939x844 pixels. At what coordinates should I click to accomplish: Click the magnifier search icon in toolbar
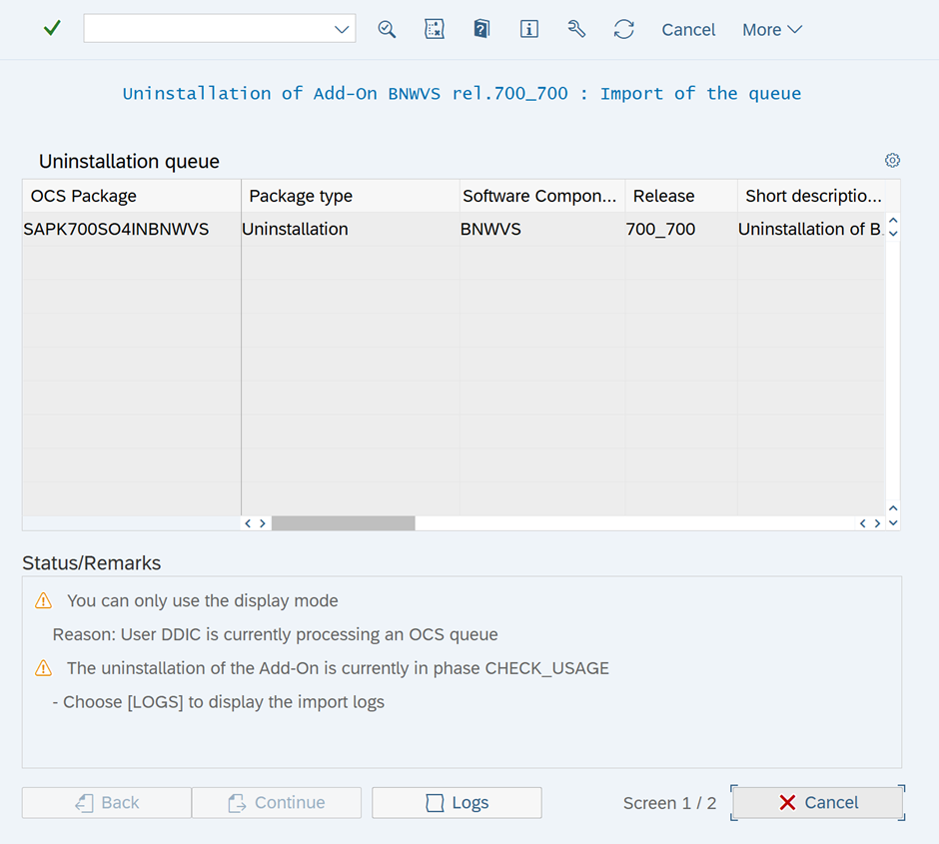(x=387, y=29)
